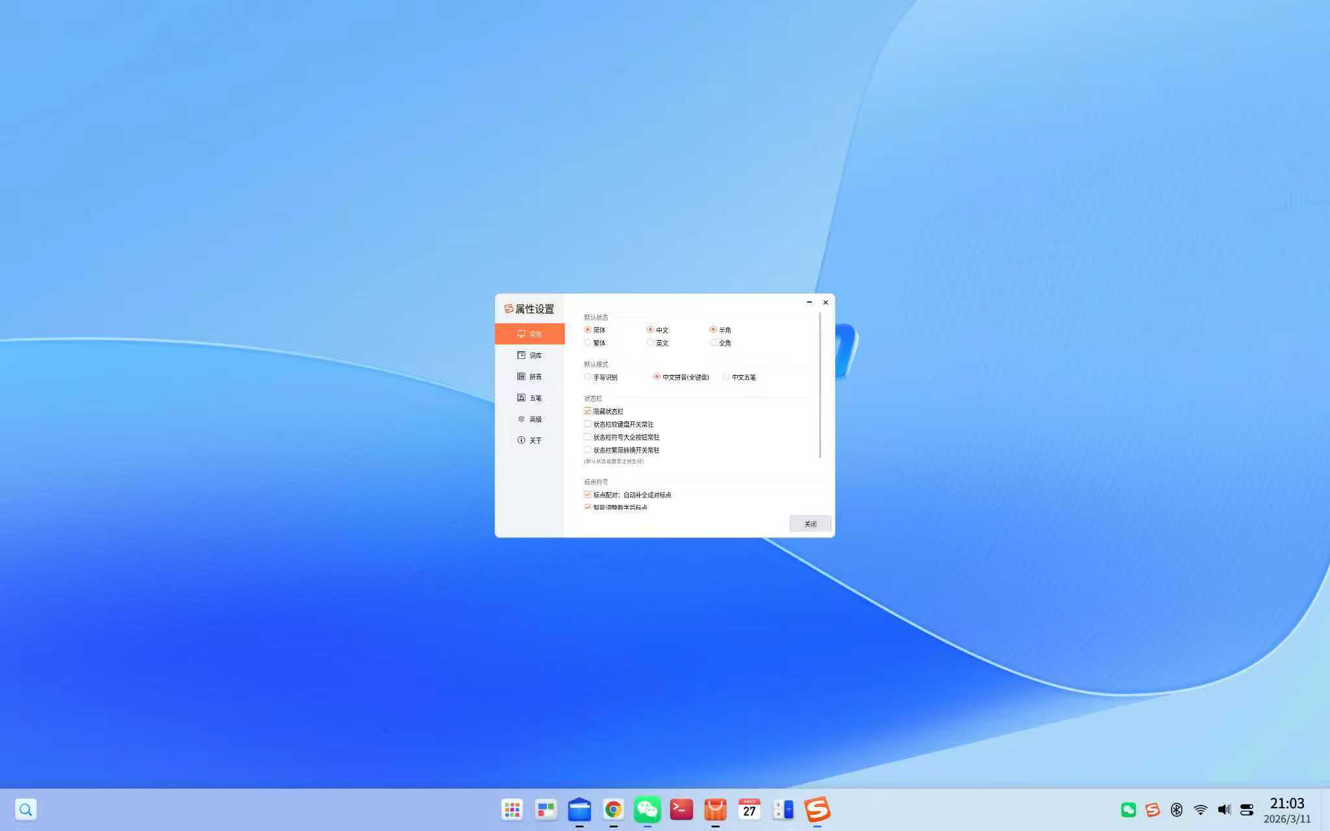
Task: Open the multitasking view dock icon
Action: tap(546, 810)
